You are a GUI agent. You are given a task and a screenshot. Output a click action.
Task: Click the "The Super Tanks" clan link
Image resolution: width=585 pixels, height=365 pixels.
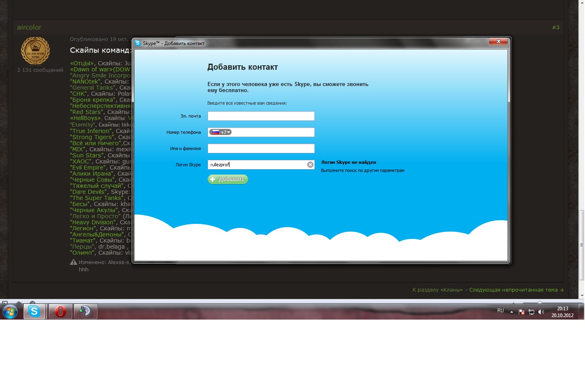pos(97,198)
